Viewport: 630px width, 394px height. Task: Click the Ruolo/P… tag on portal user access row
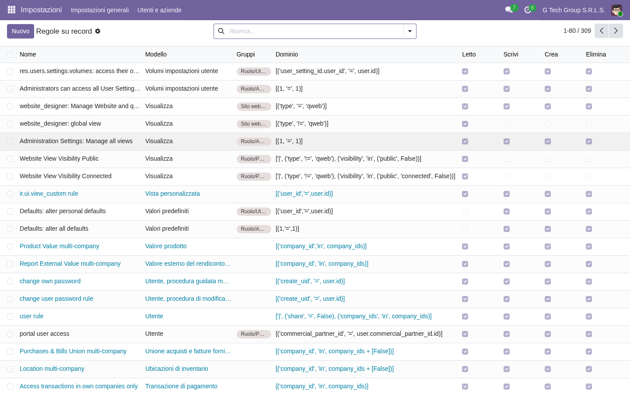tap(254, 334)
